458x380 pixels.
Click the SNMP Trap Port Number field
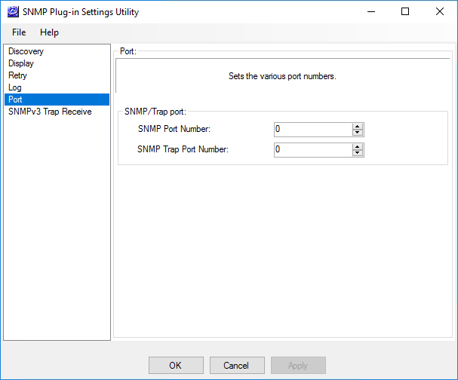[x=312, y=149]
